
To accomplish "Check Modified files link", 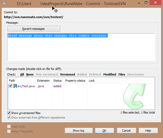I will pos(110,74).
